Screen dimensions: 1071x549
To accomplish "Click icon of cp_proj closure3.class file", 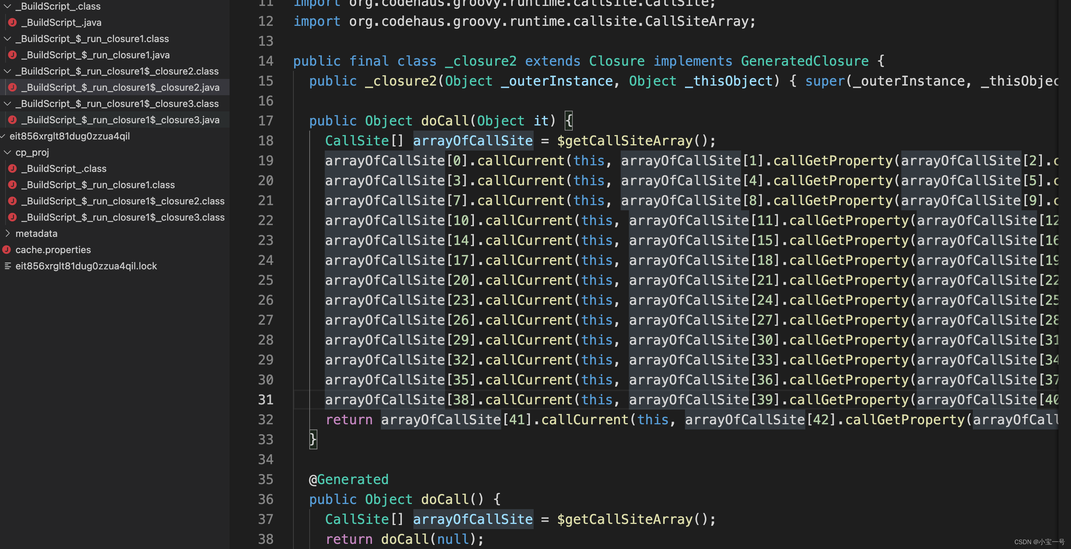I will point(13,217).
